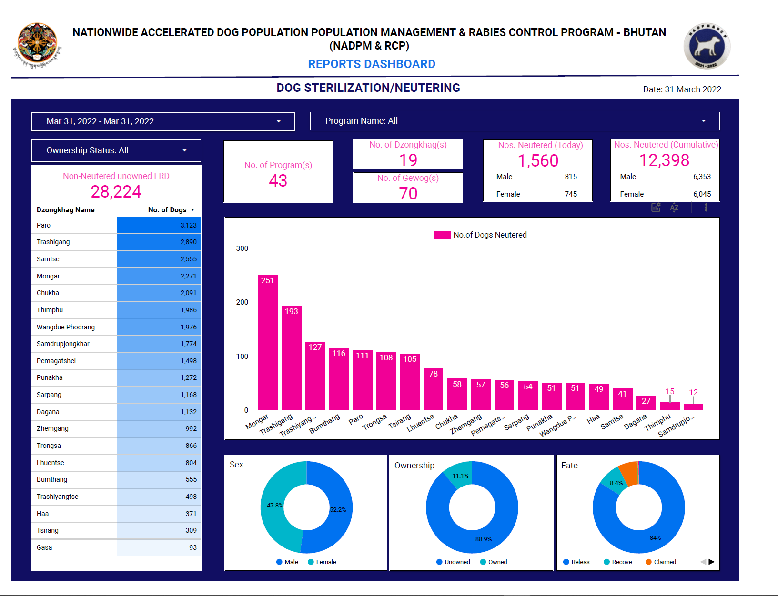Click the Sarpang table row
The image size is (778, 596).
pyautogui.click(x=116, y=395)
